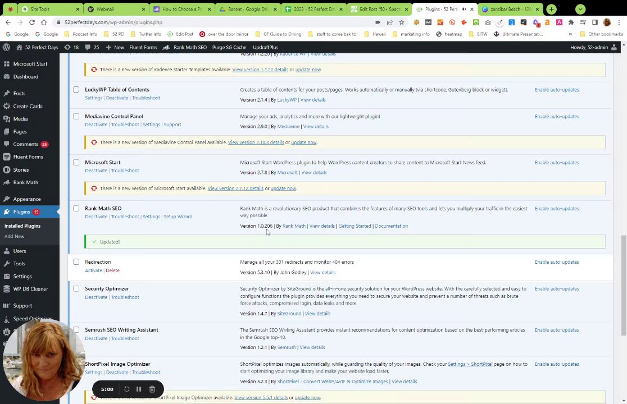Tick the Microsoft Start plugin checkbox
The image size is (627, 404).
(x=76, y=163)
